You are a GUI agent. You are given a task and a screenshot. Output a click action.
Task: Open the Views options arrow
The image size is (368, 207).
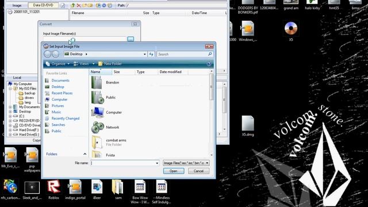point(93,64)
